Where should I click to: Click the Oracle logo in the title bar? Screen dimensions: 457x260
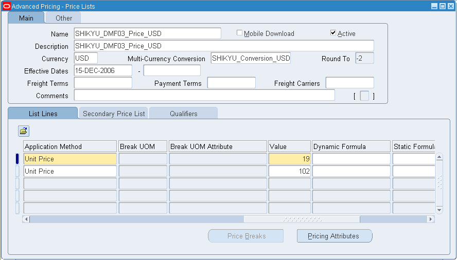tap(6, 6)
